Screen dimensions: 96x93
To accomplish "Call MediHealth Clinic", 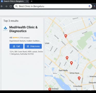I will 16,46.
